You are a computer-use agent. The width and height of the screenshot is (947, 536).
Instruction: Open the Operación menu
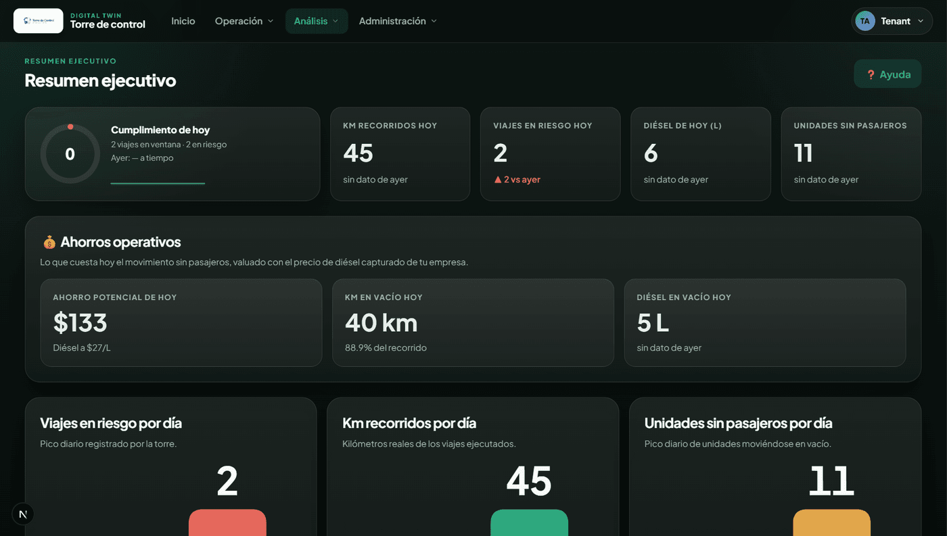click(244, 21)
